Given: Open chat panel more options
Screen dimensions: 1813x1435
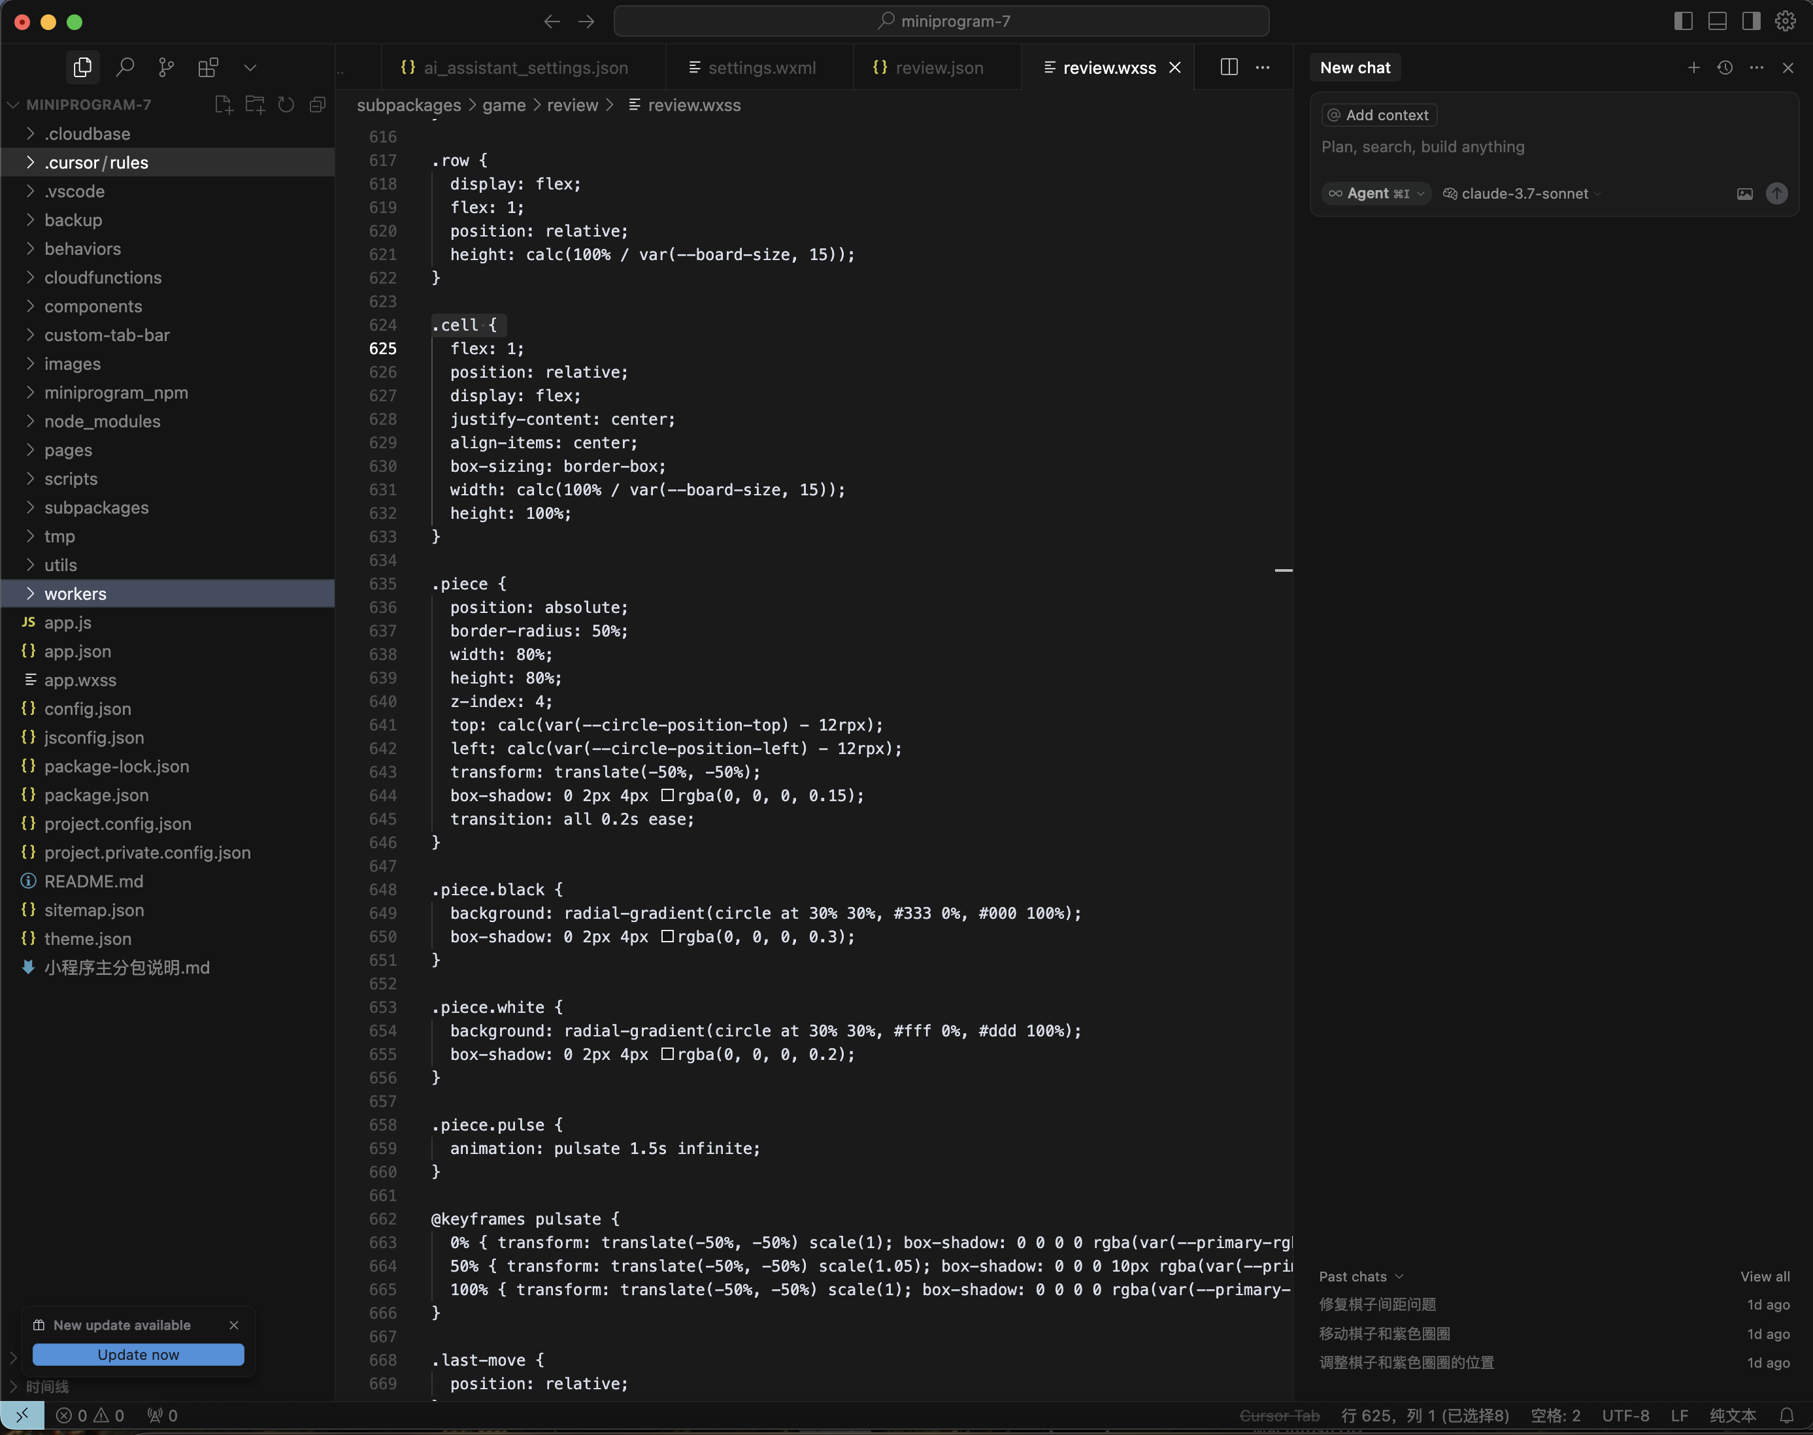Looking at the screenshot, I should [1757, 67].
